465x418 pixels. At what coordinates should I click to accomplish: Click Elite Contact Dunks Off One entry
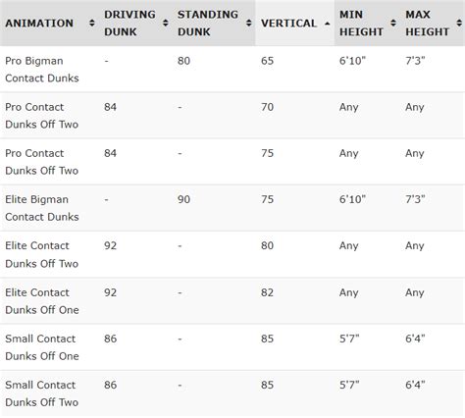point(42,301)
